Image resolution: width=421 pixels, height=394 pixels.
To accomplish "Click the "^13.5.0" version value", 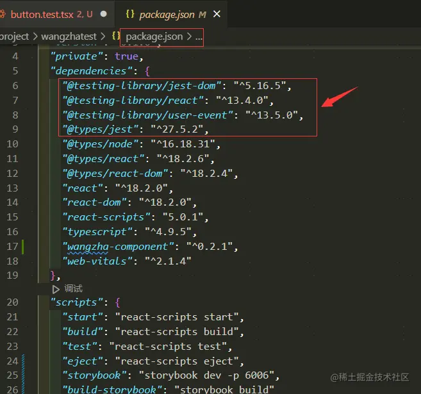I will pos(272,115).
